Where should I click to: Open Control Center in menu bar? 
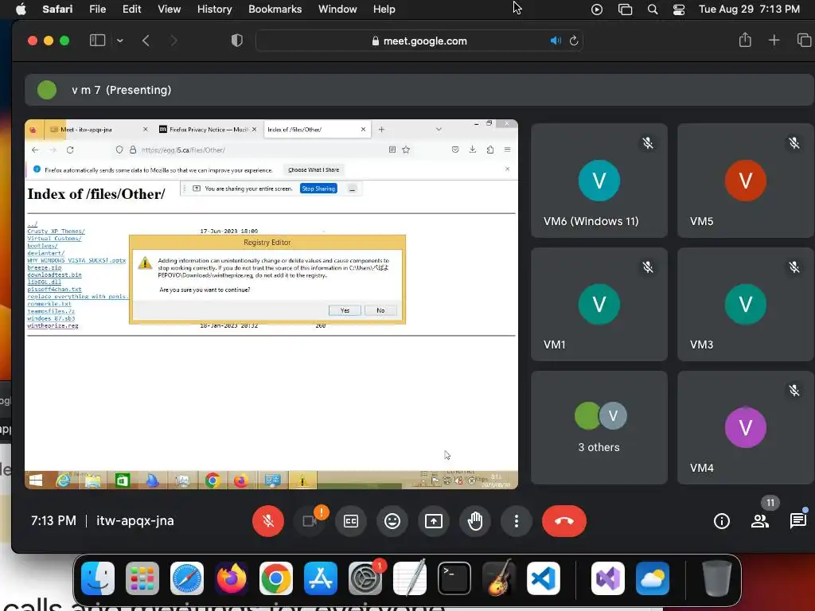[679, 10]
